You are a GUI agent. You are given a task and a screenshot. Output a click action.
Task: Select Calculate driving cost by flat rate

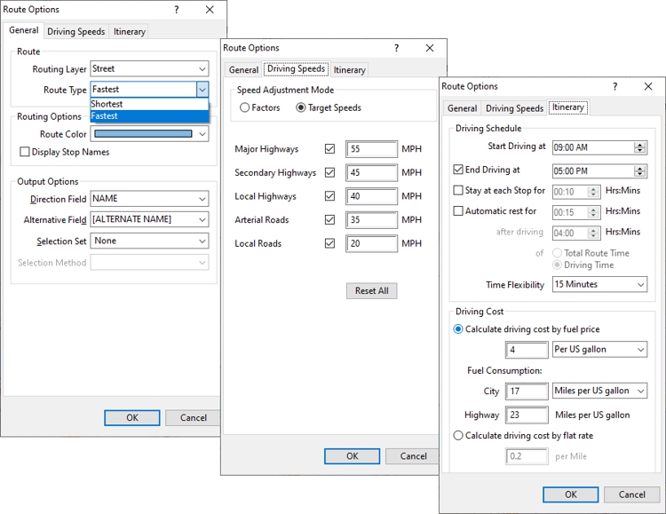point(458,436)
